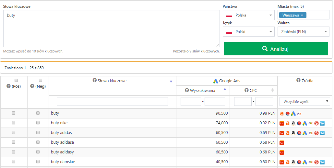The height and width of the screenshot is (168, 334).
Task: Click the Google Ads icon in the 'buty adidas' row
Action: (304, 133)
